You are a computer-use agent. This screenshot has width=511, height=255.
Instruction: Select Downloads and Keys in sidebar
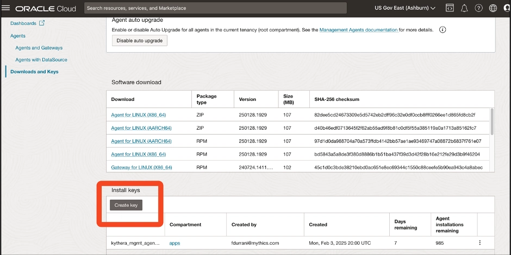(x=35, y=72)
